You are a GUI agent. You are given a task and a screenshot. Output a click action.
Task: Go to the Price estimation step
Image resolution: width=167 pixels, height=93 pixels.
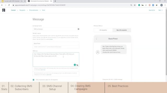coord(34,10)
